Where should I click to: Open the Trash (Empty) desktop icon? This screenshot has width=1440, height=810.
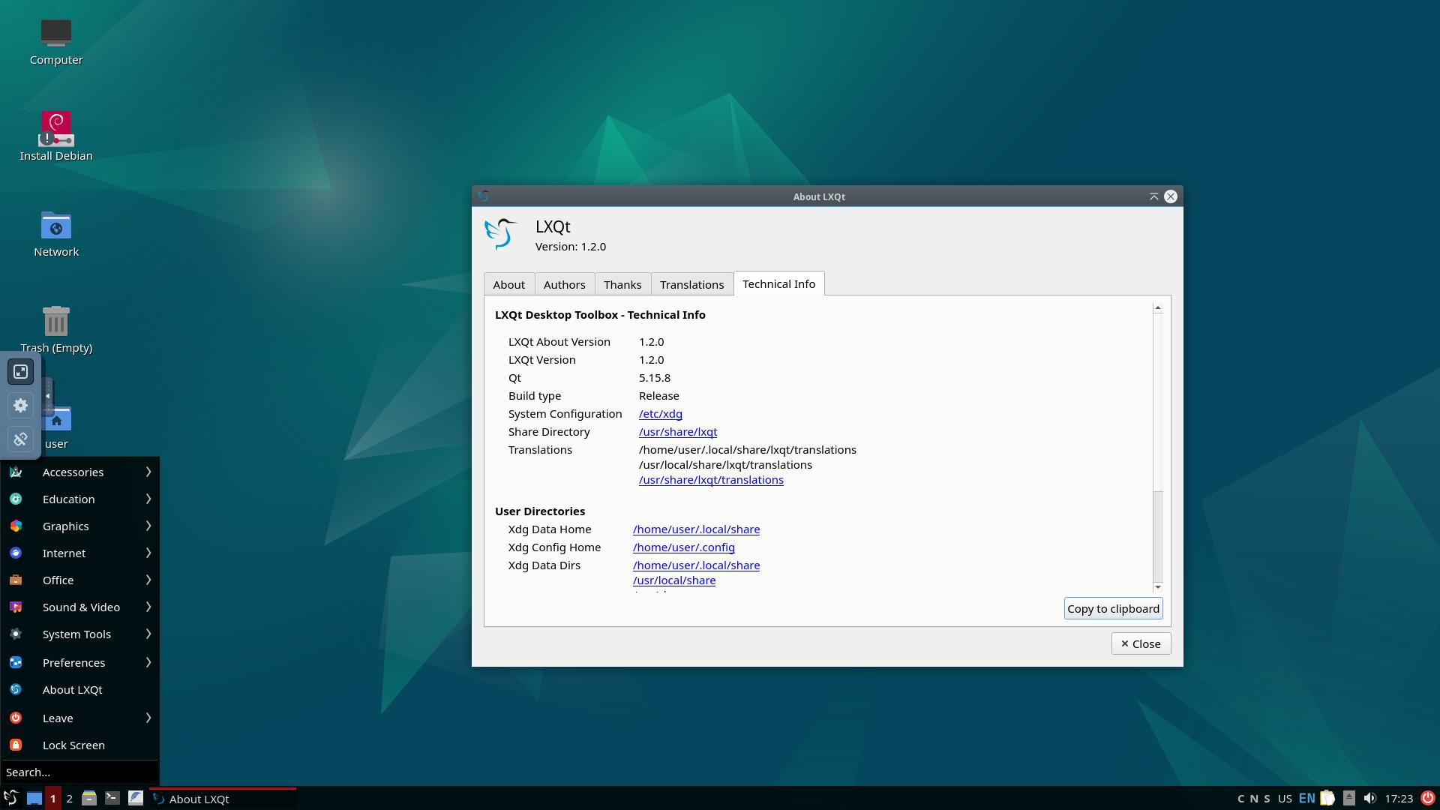[56, 330]
